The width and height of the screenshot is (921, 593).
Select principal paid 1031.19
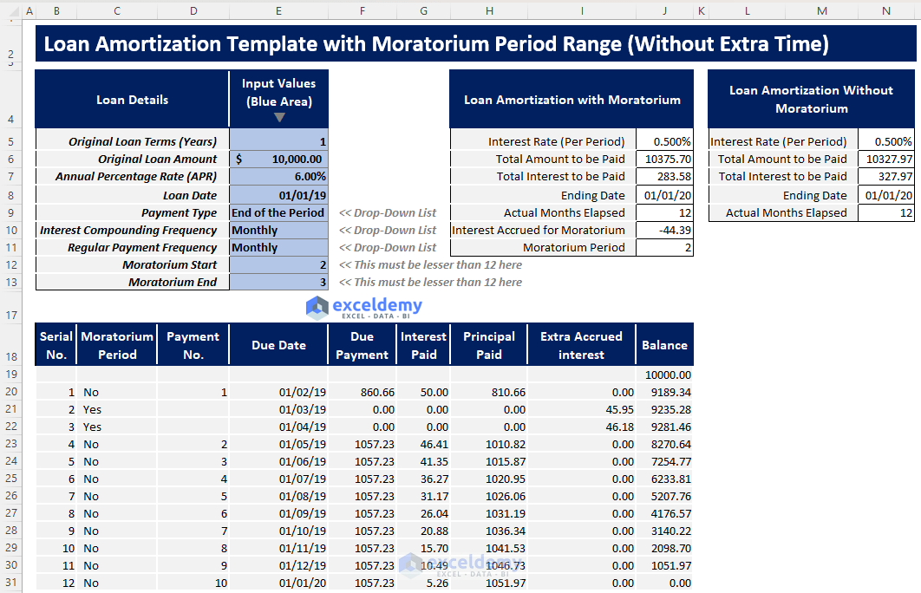tap(489, 514)
